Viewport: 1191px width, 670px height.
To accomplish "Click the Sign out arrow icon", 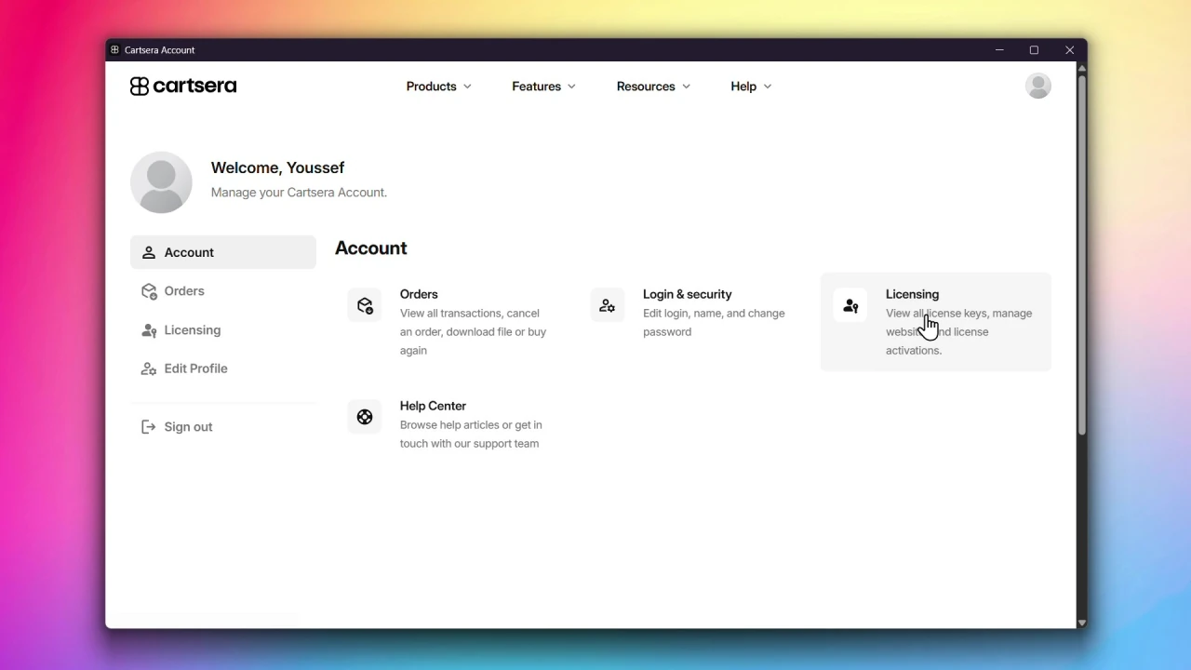I will [x=149, y=427].
